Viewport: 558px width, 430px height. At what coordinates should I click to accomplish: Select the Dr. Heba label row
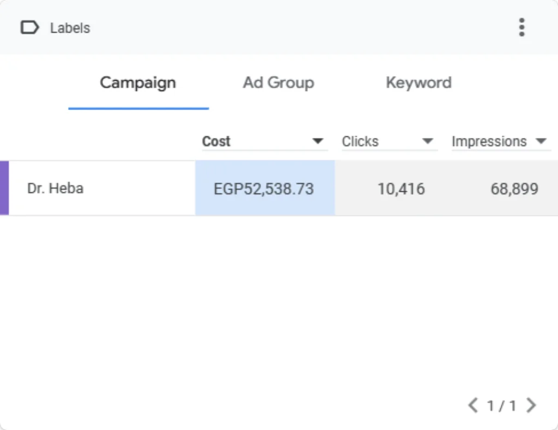pos(279,188)
